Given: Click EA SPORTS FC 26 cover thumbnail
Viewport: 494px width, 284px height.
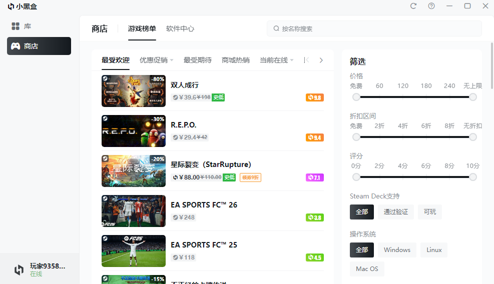Looking at the screenshot, I should click(x=134, y=211).
